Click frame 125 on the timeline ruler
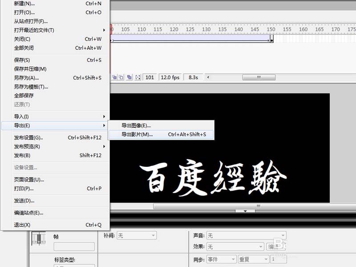The height and width of the screenshot is (267, 356). pyautogui.click(x=190, y=29)
